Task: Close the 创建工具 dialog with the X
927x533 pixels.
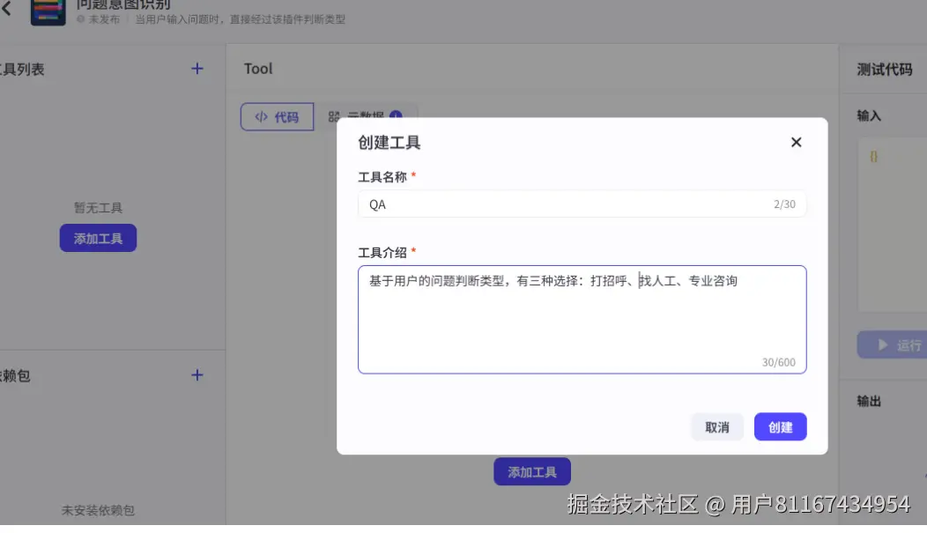Action: [796, 143]
